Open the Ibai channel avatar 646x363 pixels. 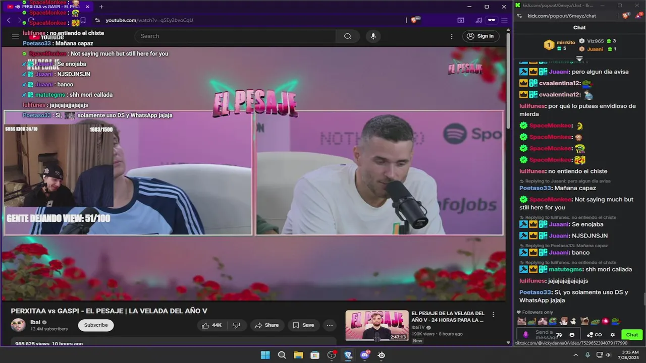[x=19, y=325]
